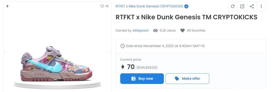272x92 pixels.
Task: Click the refresh metadata icon
Action: [x=233, y=6]
